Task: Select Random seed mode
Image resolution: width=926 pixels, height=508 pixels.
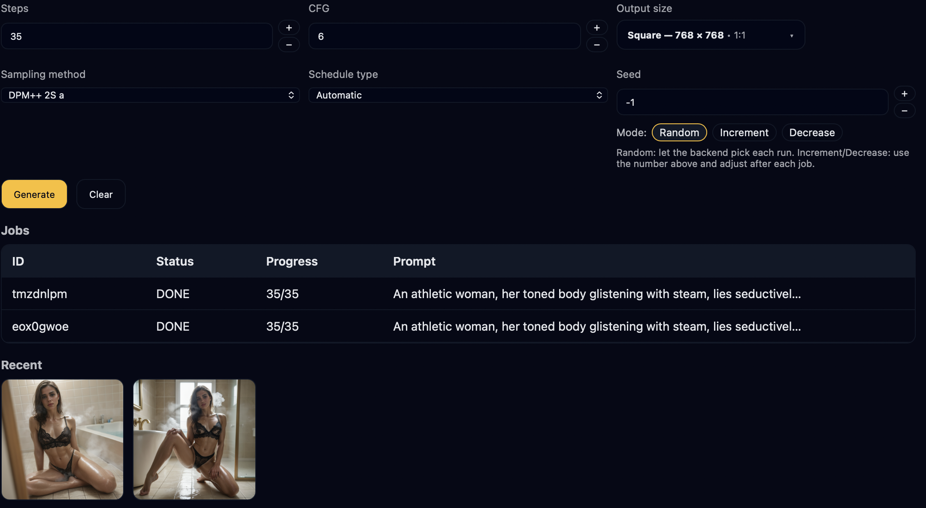Action: coord(679,132)
